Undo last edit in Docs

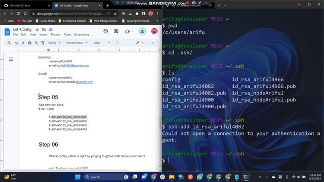coord(16,43)
